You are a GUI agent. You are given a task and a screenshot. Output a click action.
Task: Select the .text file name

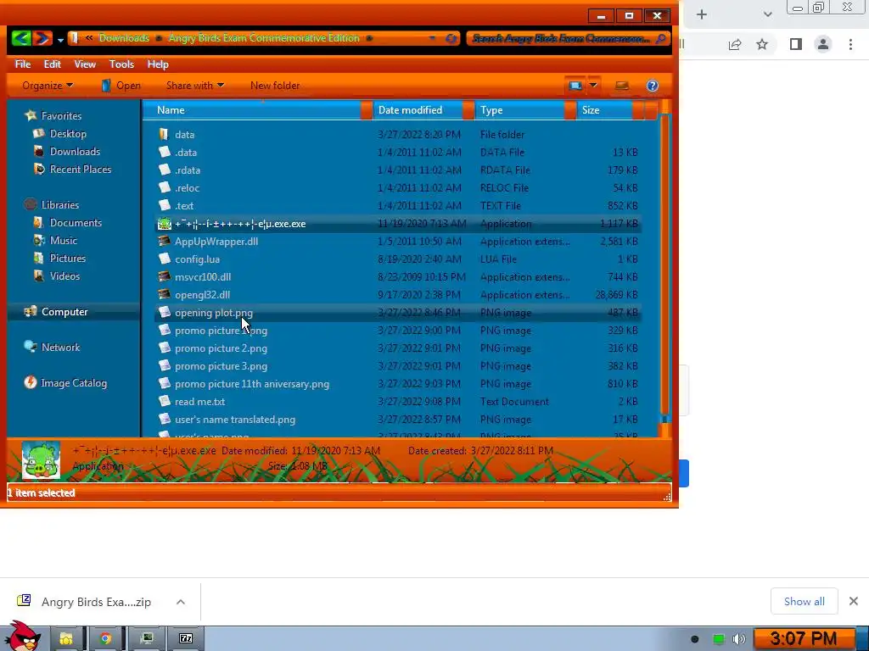pyautogui.click(x=184, y=205)
